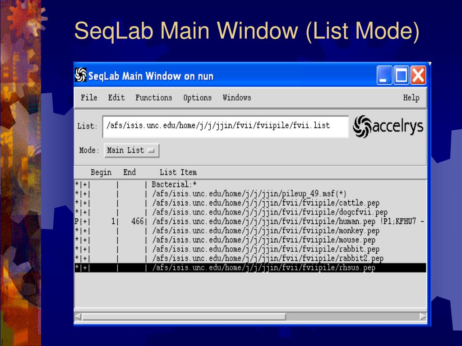This screenshot has width=462, height=346.
Task: Open the Help menu
Action: 411,98
